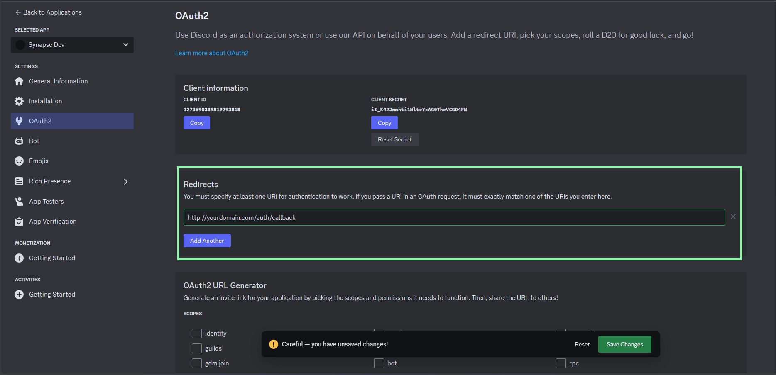This screenshot has height=375, width=776.
Task: Click the Redirects section heading
Action: 201,184
